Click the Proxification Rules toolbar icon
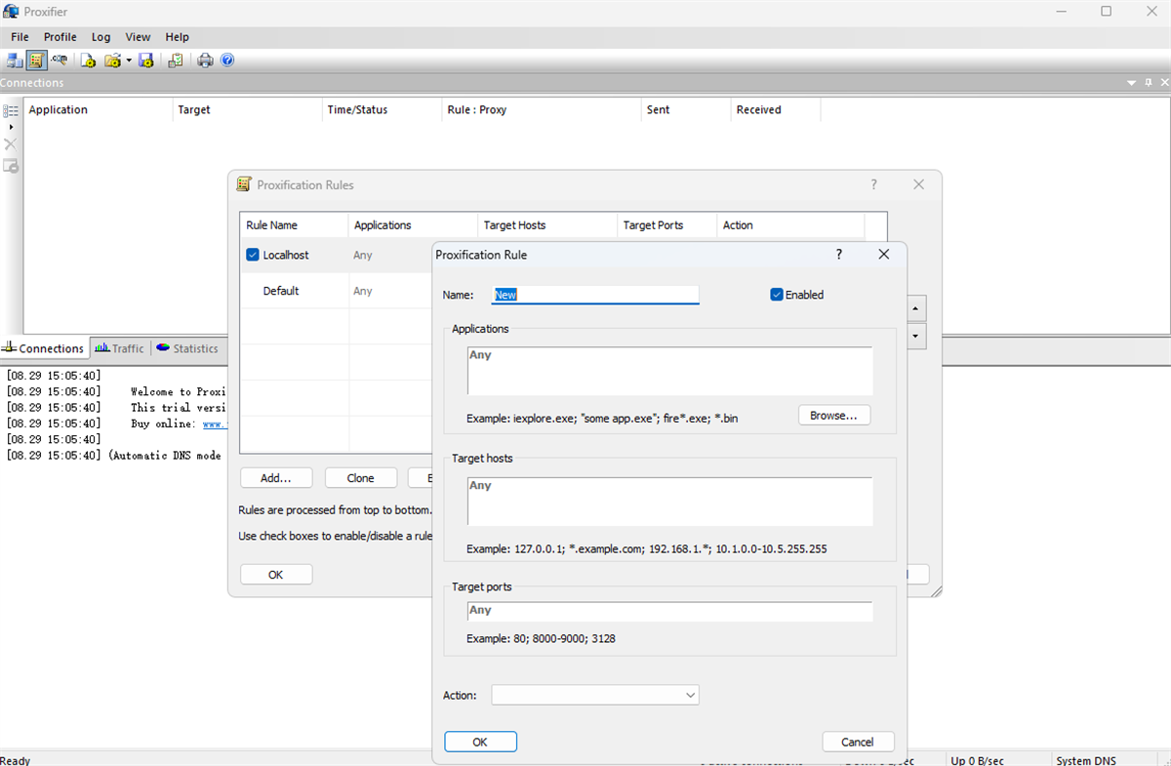 click(36, 60)
